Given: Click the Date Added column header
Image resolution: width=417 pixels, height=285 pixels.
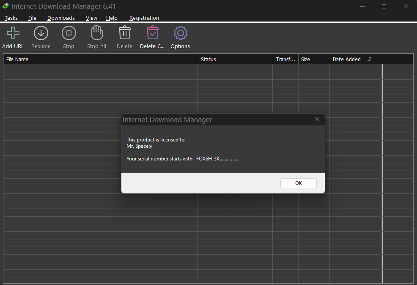Looking at the screenshot, I should (356, 59).
